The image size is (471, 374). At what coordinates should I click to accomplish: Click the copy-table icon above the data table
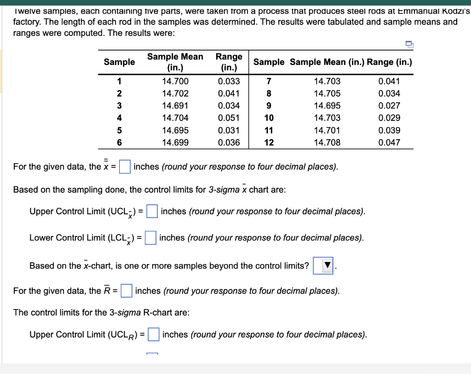[409, 45]
